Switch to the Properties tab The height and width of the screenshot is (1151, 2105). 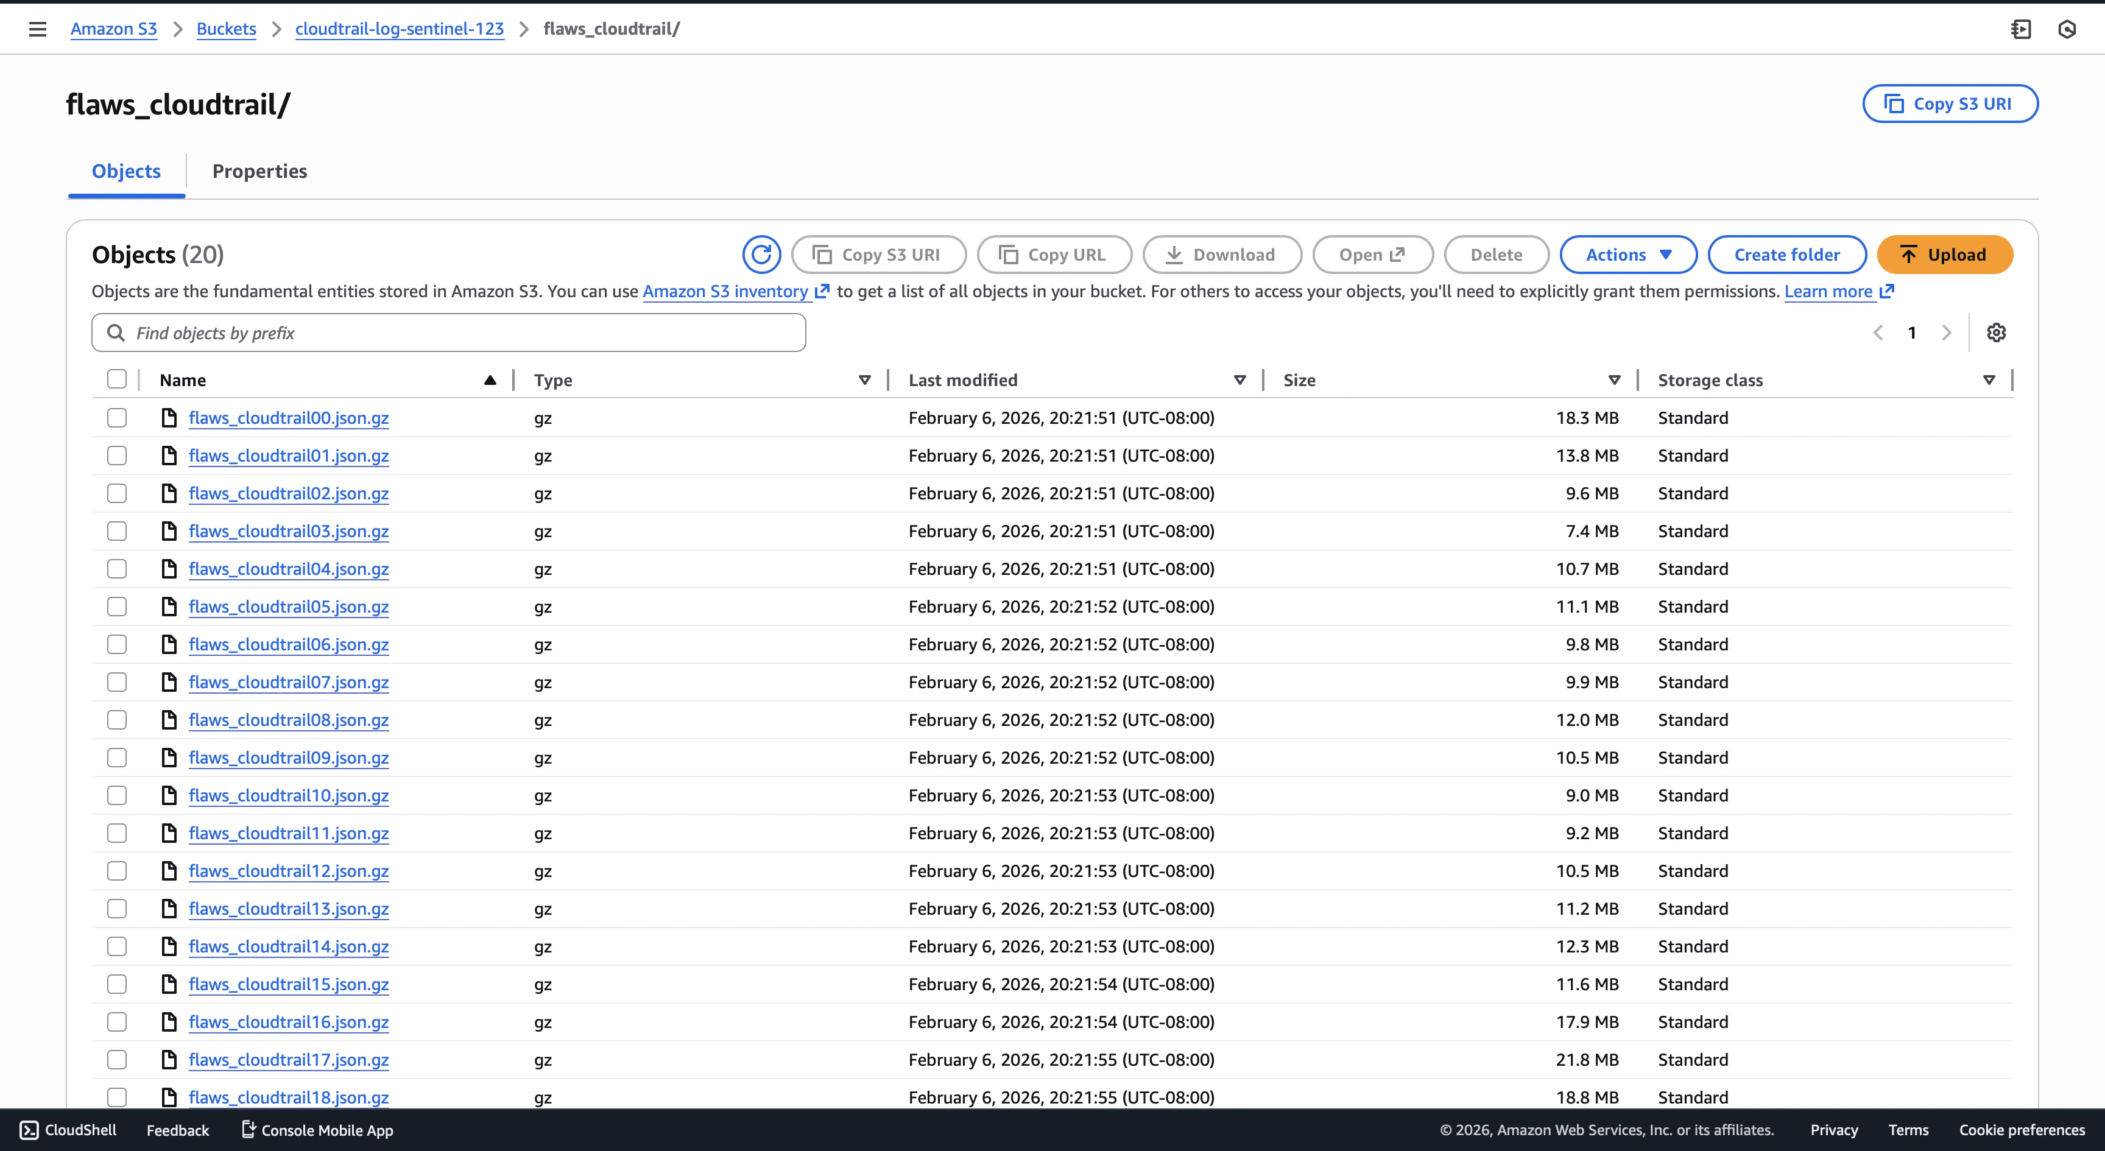click(260, 171)
